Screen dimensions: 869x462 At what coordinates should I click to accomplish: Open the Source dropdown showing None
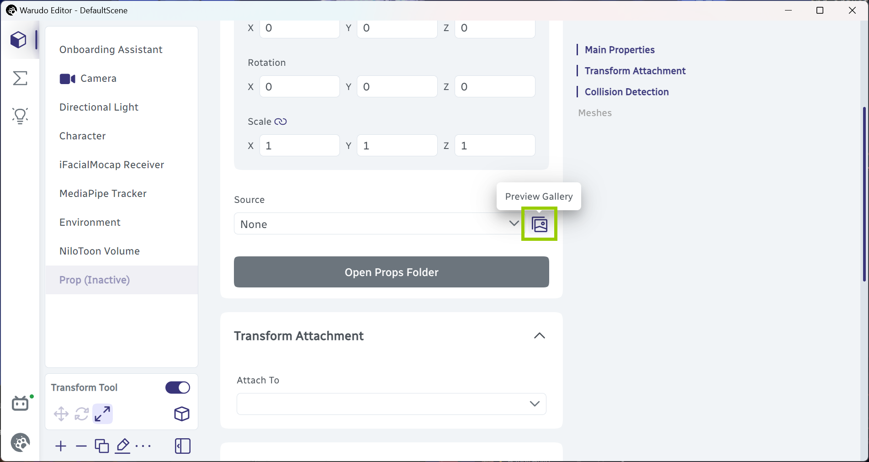point(377,224)
